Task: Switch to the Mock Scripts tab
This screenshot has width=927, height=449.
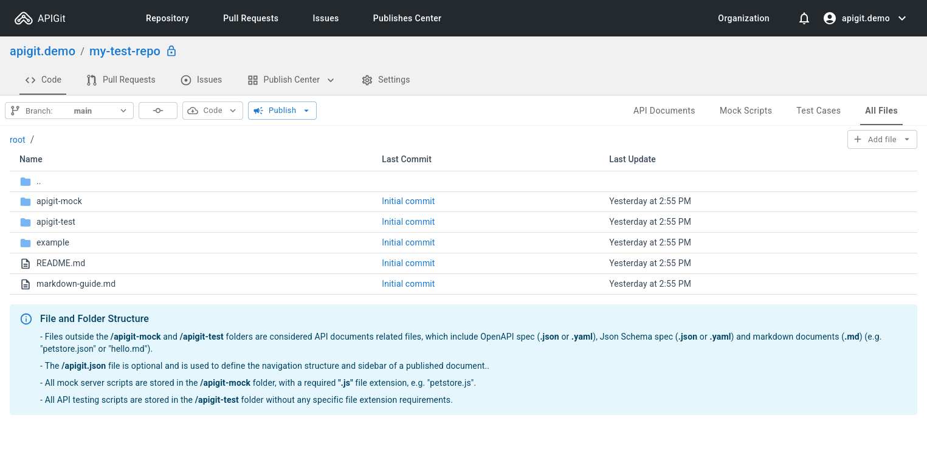Action: (746, 111)
